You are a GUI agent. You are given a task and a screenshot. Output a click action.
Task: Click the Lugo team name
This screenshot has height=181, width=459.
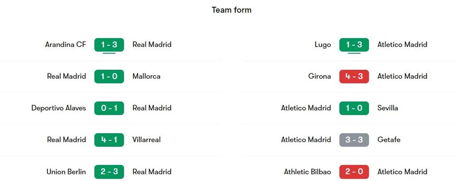coord(323,45)
